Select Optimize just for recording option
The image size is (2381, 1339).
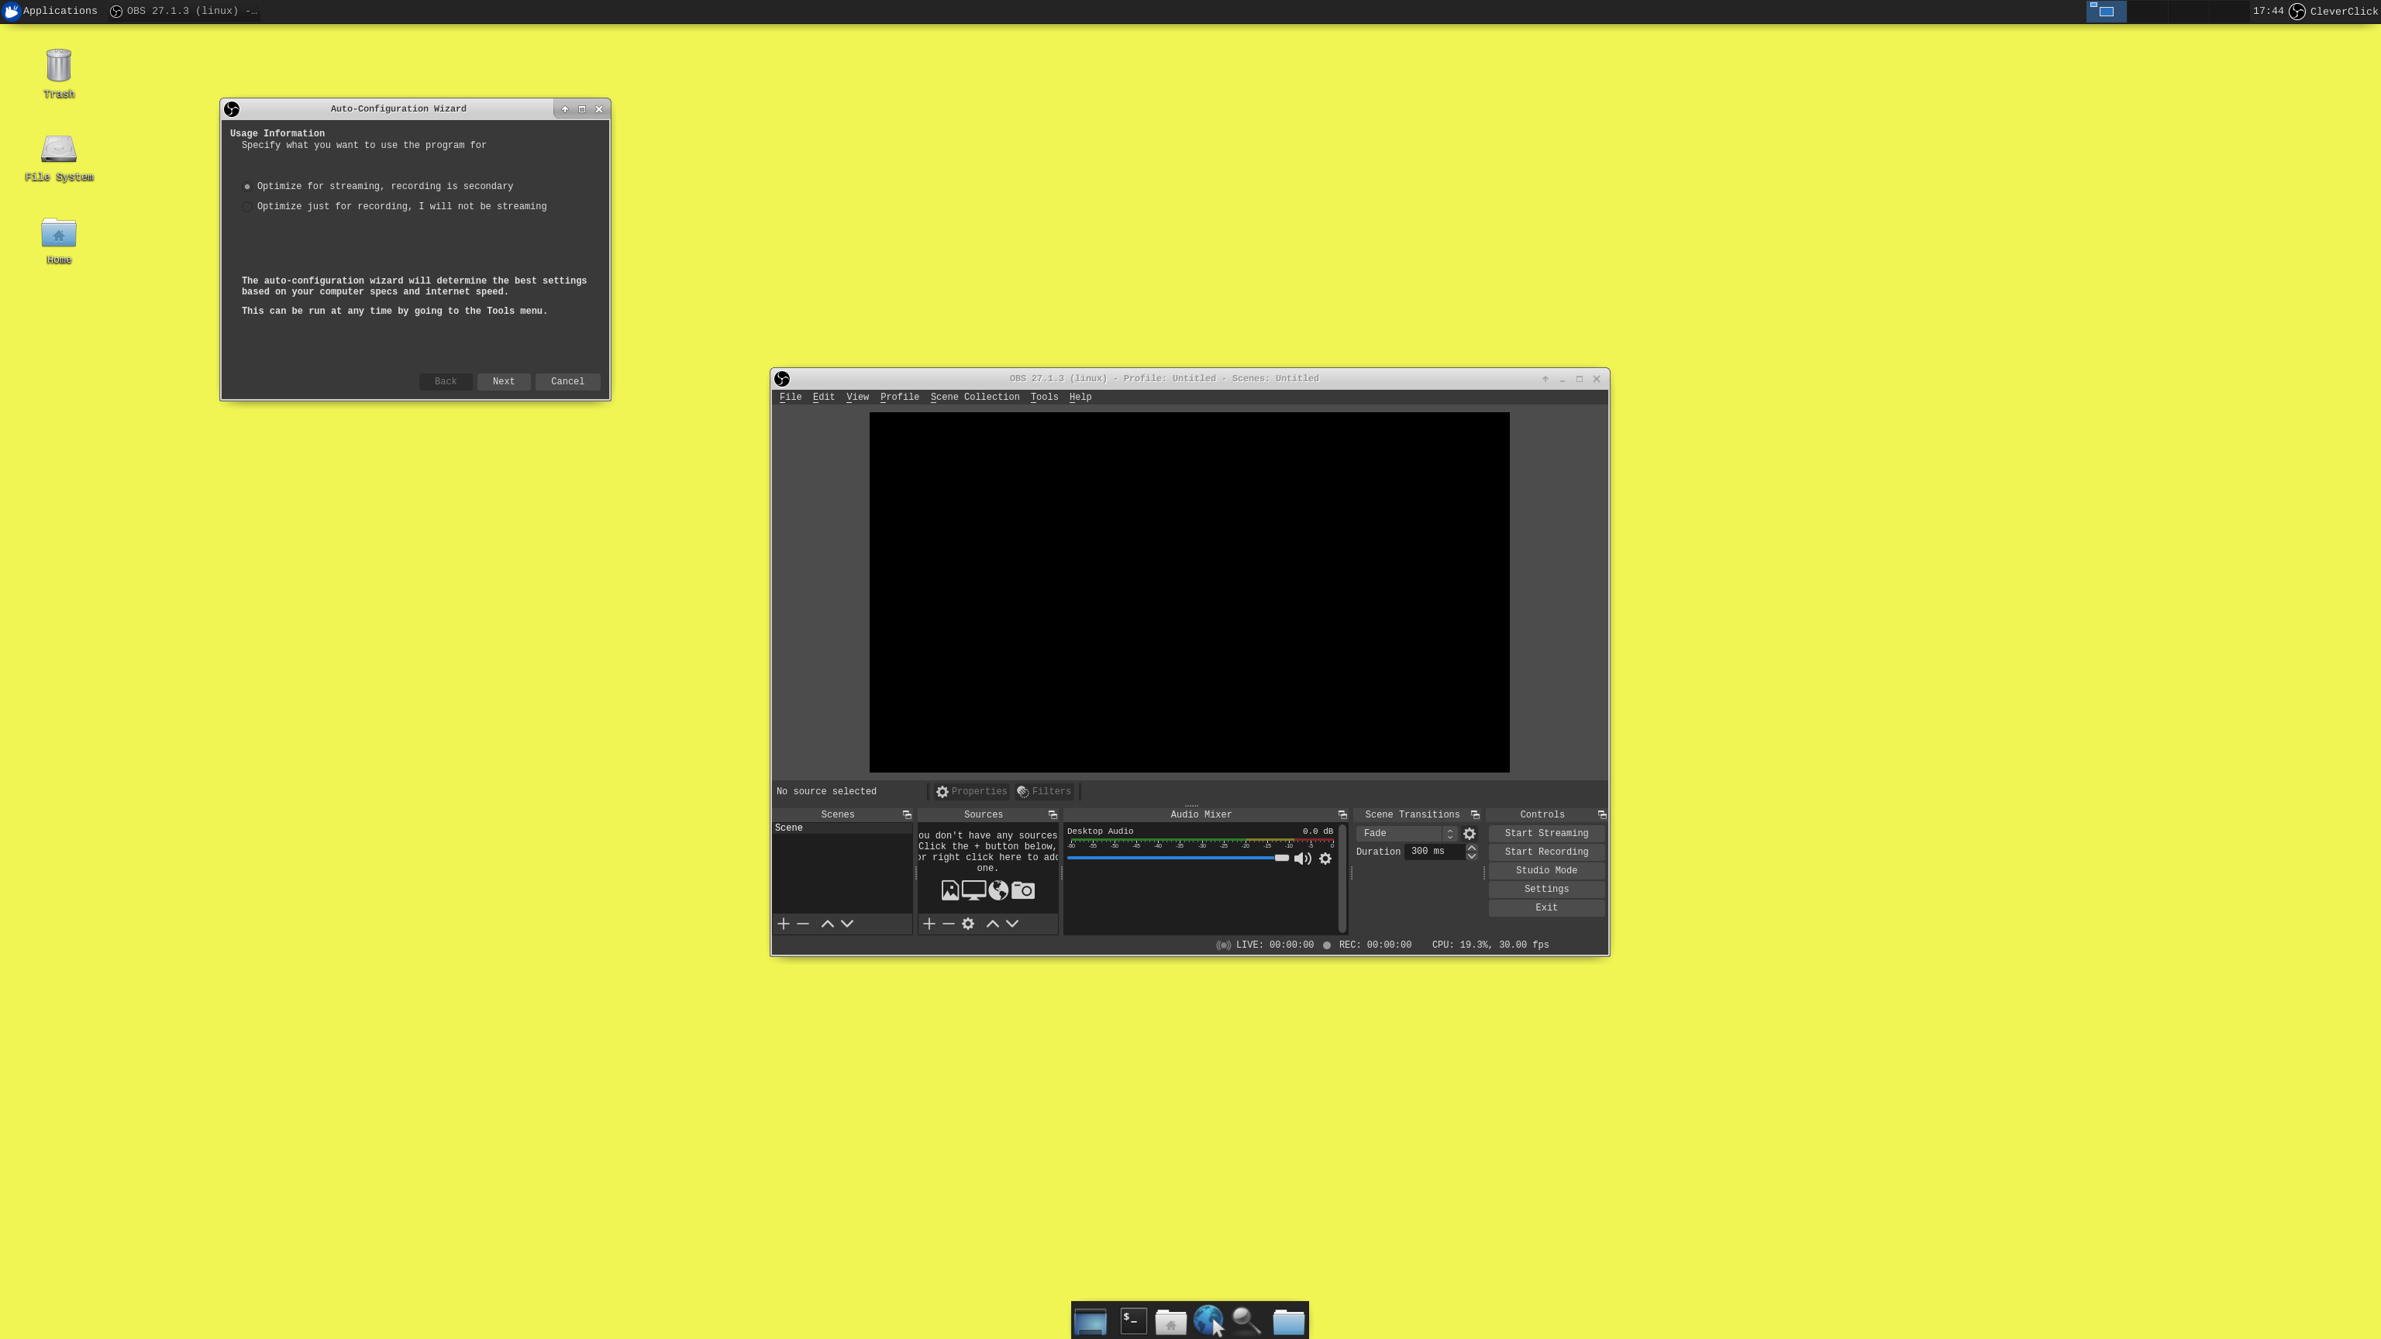(x=246, y=207)
